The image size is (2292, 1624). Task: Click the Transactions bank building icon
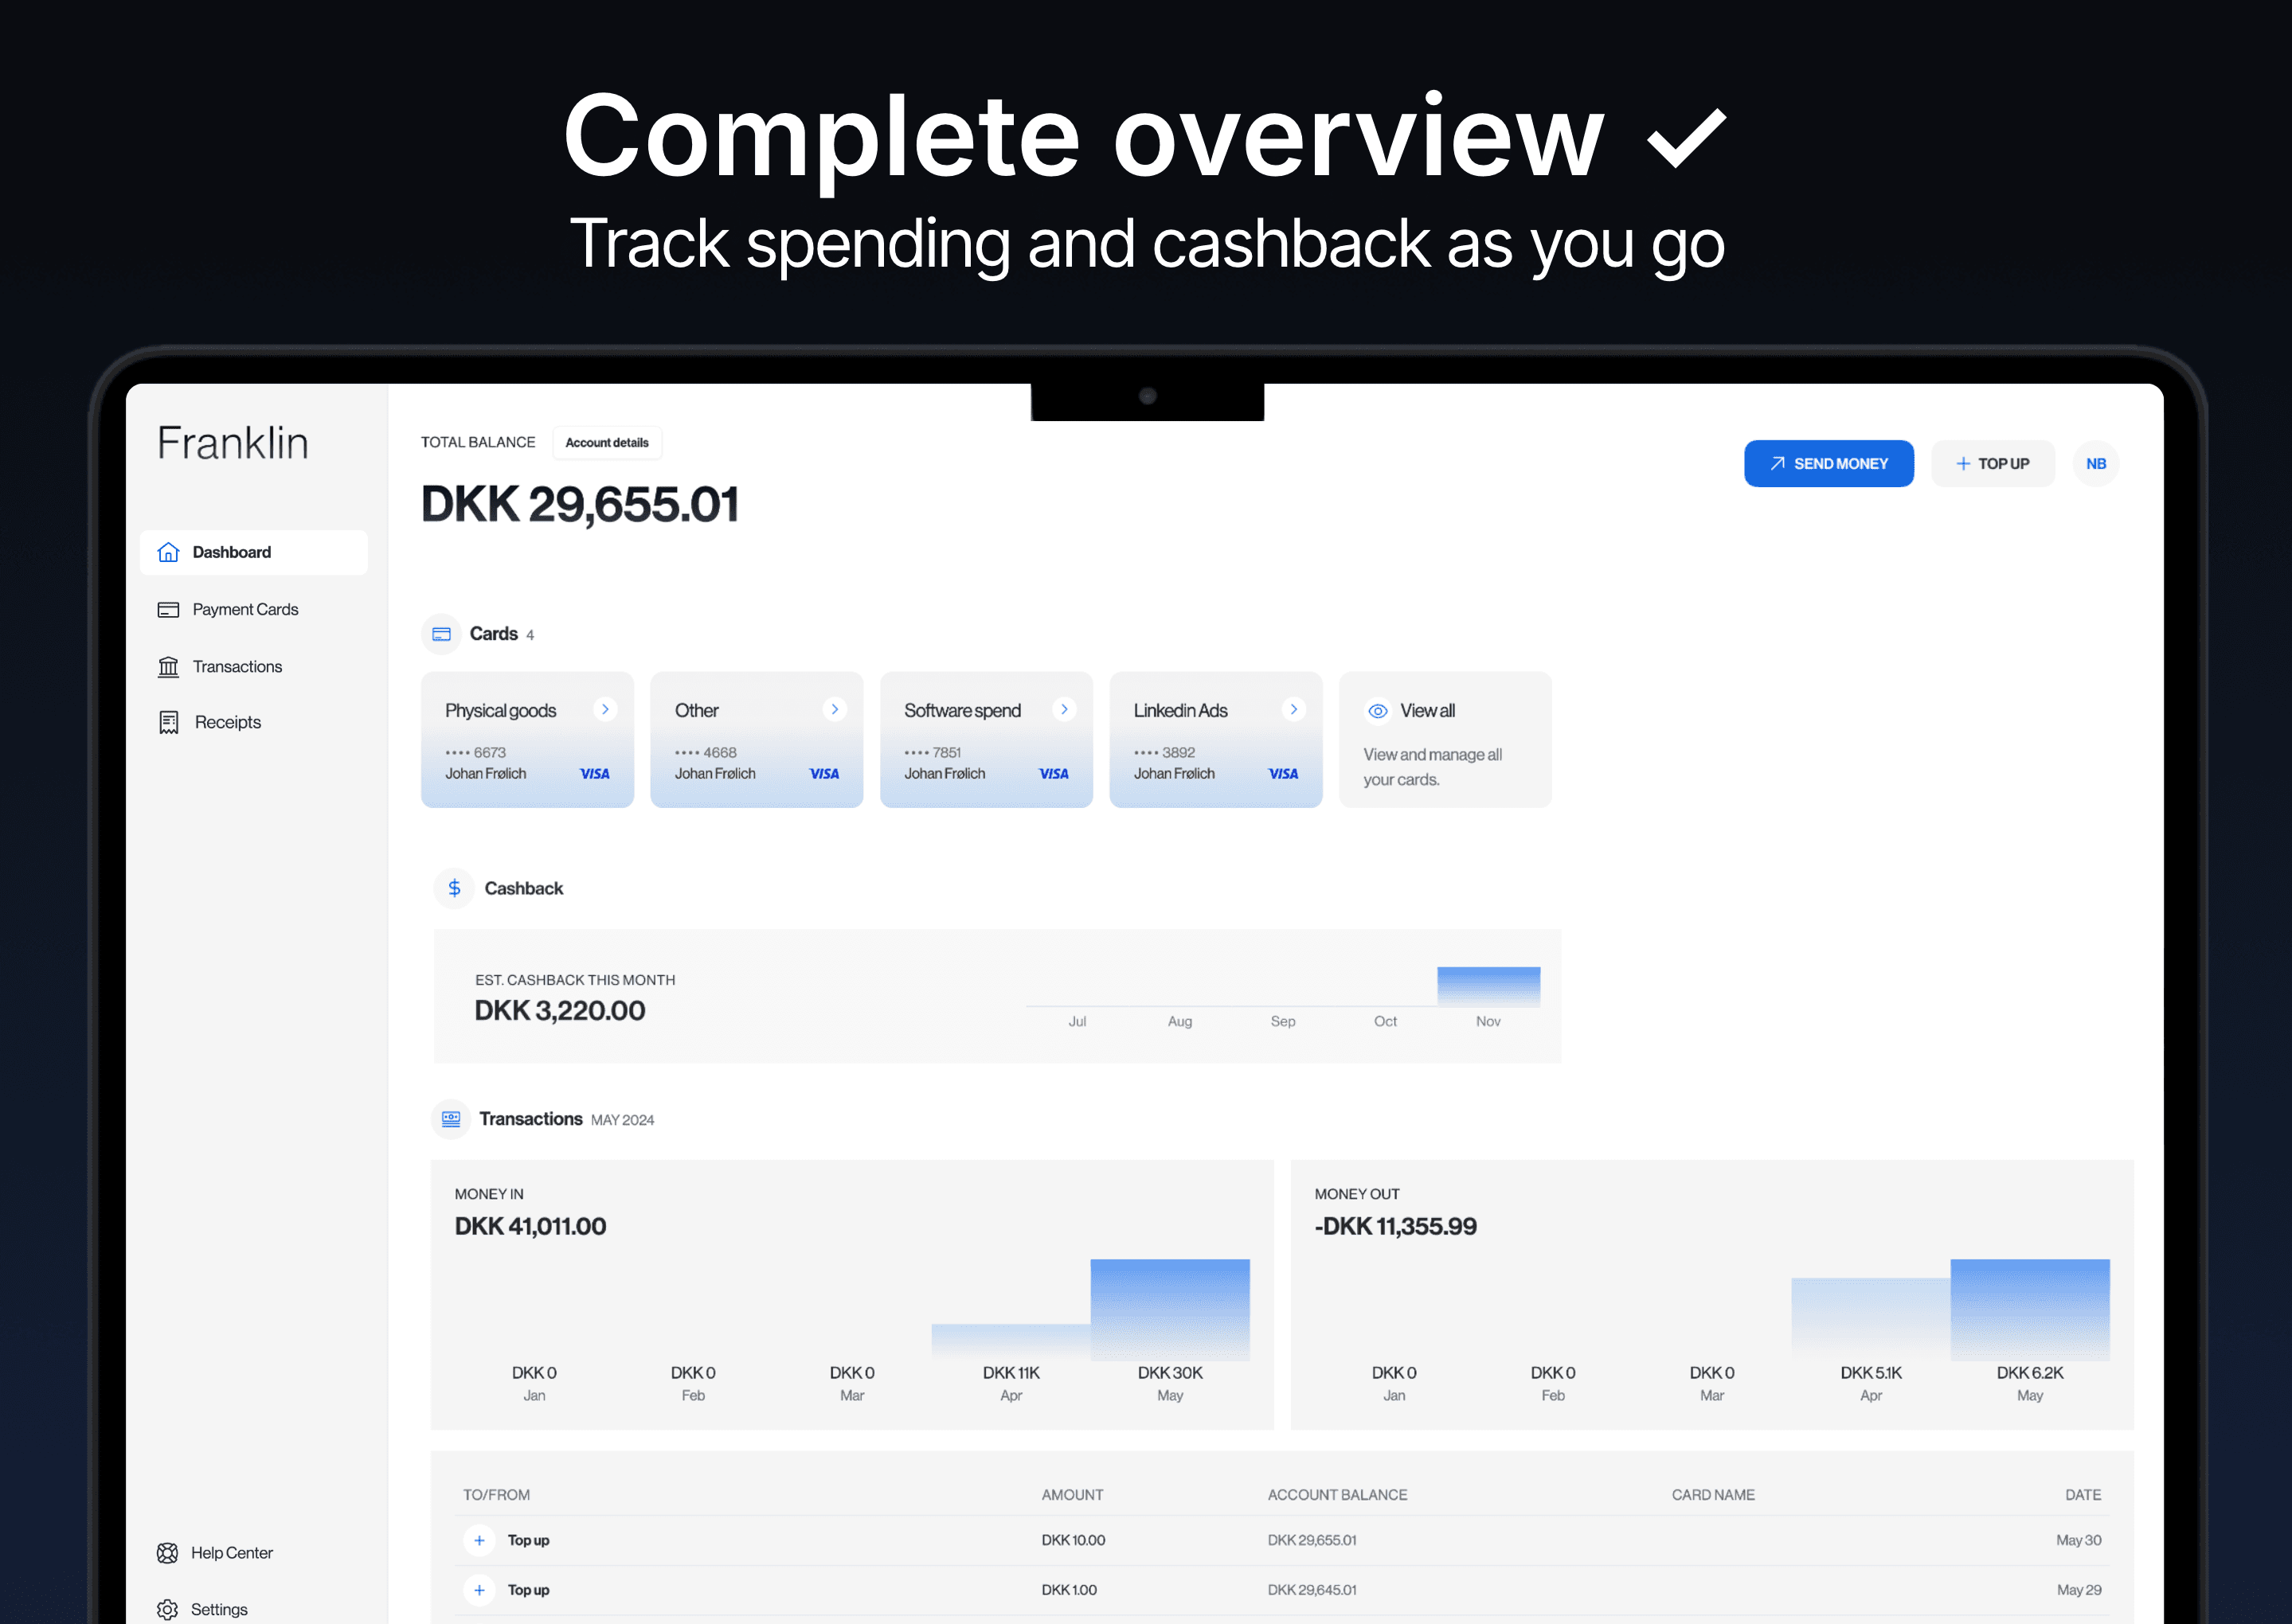pos(168,667)
